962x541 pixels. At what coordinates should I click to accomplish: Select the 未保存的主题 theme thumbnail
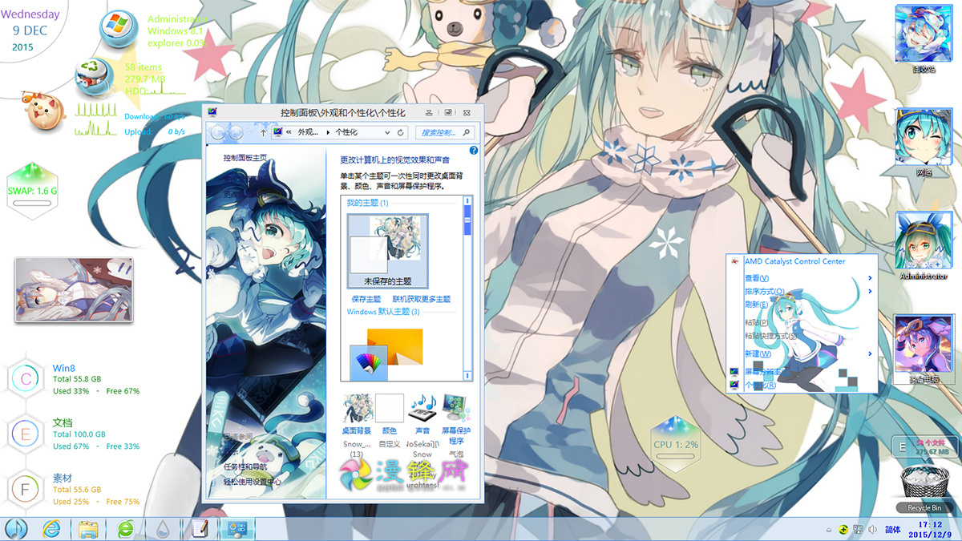click(387, 251)
